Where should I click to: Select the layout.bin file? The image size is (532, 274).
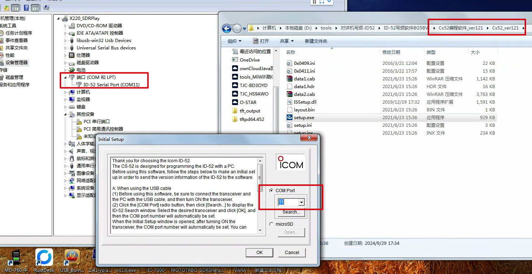[304, 110]
